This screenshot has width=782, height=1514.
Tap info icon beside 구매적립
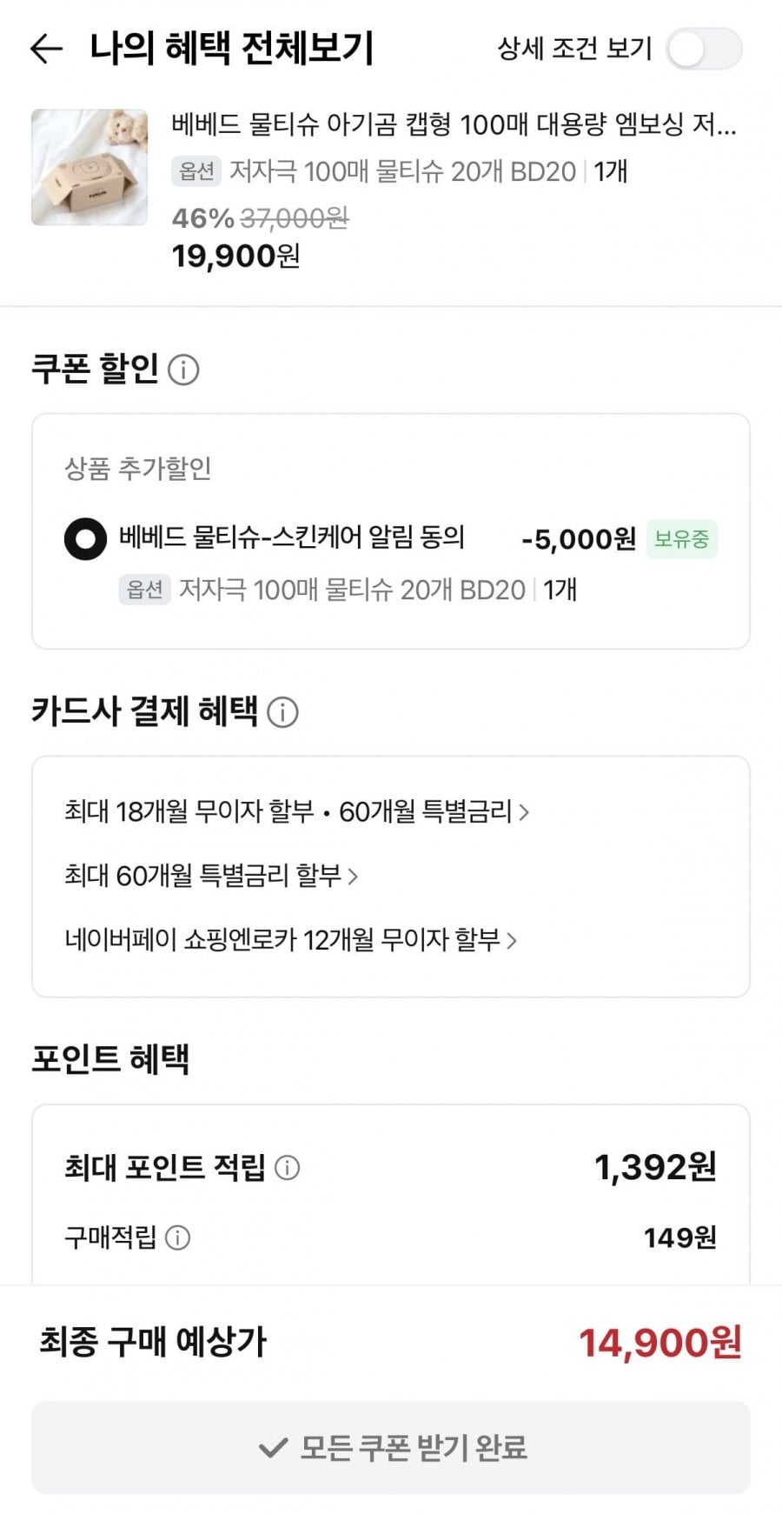pyautogui.click(x=177, y=1237)
